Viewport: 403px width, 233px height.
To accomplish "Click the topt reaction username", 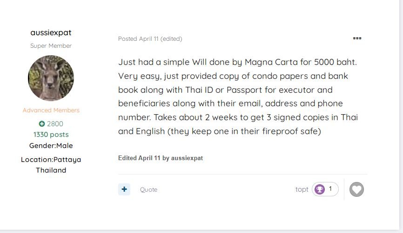I will (302, 189).
